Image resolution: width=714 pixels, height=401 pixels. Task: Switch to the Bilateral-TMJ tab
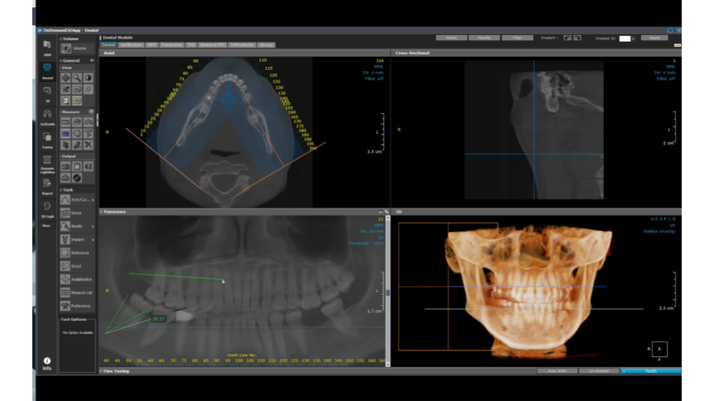[213, 45]
